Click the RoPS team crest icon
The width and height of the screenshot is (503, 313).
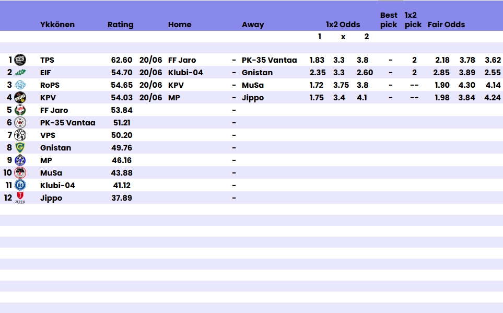pyautogui.click(x=20, y=85)
